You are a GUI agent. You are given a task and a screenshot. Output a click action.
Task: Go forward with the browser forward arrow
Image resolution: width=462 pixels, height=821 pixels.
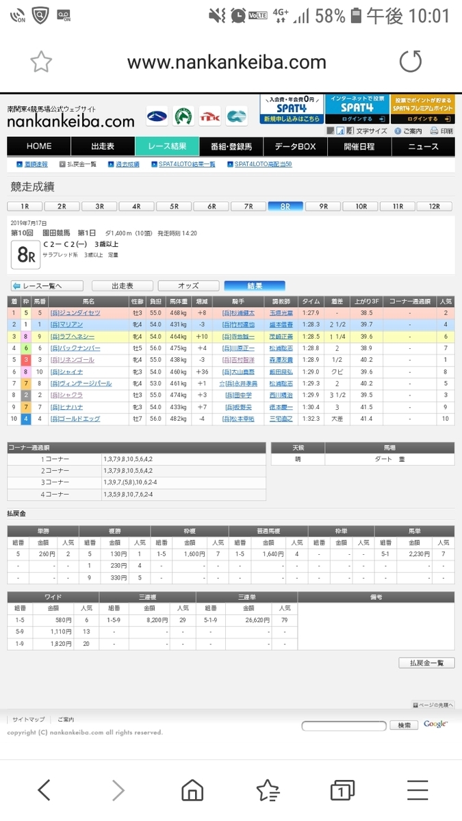point(118,790)
